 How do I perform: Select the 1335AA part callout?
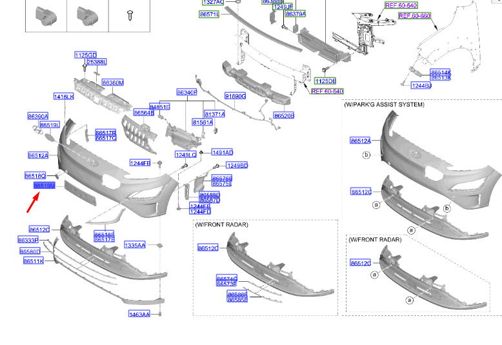tap(135, 245)
